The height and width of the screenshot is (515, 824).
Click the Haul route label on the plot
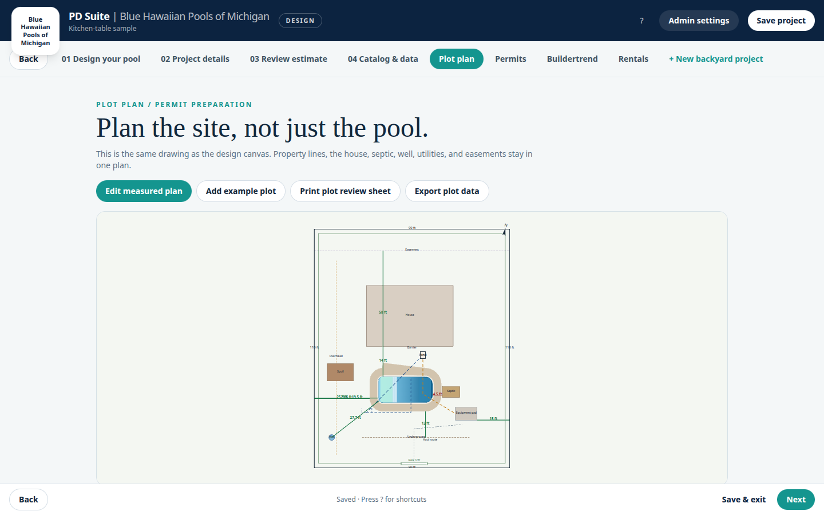pos(430,439)
